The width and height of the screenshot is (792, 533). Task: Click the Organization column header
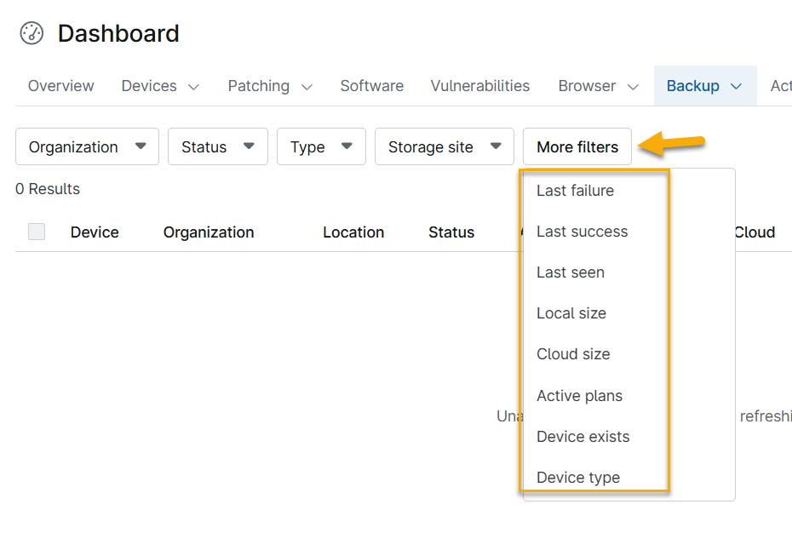pyautogui.click(x=208, y=232)
